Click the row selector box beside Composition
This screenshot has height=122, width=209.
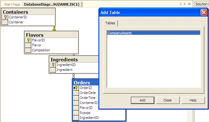coord(28,50)
